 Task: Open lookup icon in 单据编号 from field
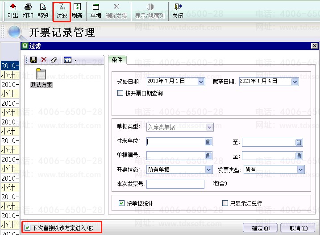[x=208, y=156]
